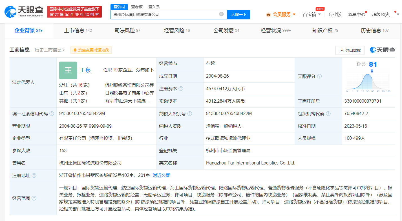402x221 pixels.
Task: Click paid-in capital 4312.2844万人民币
Action: click(225, 101)
